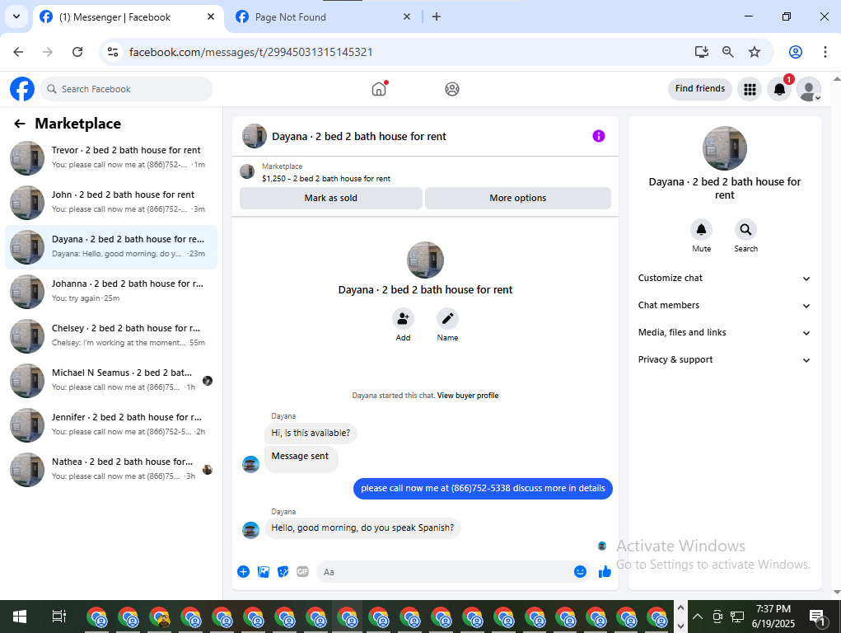
Task: Open more actions plus icon in composer
Action: [x=244, y=572]
